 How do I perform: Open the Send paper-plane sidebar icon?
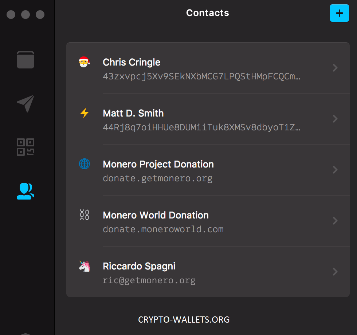coord(25,103)
